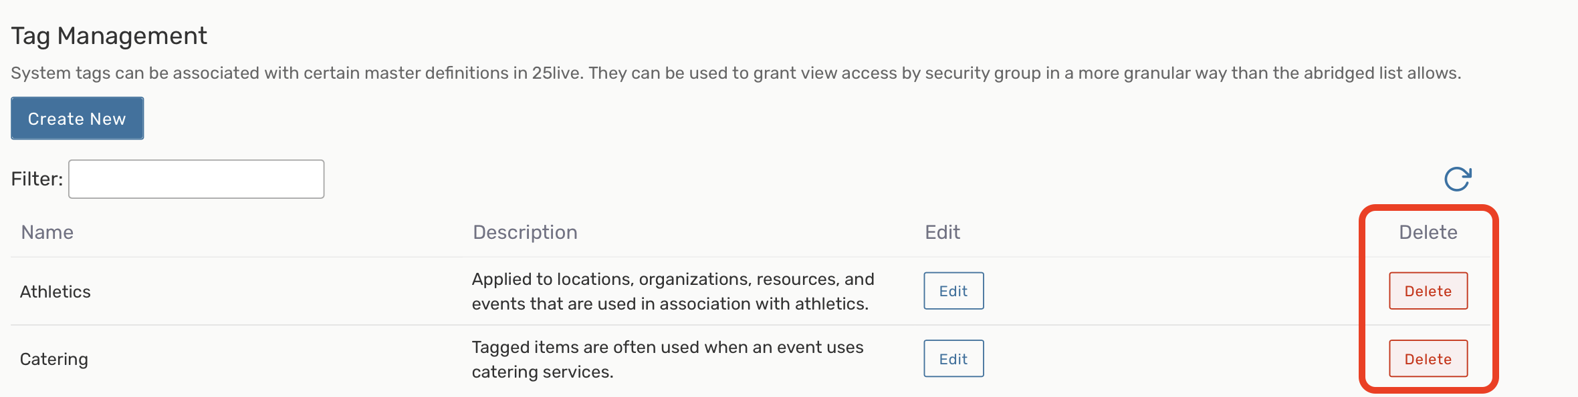Click the Description column header
The height and width of the screenshot is (397, 1578).
click(x=525, y=232)
